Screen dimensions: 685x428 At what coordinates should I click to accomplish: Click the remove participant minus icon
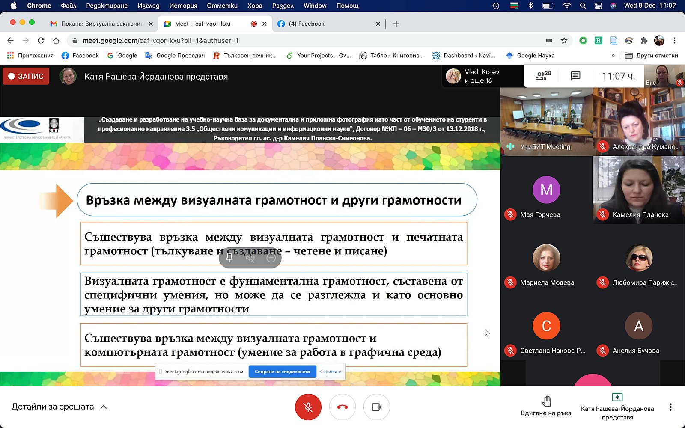pyautogui.click(x=271, y=258)
